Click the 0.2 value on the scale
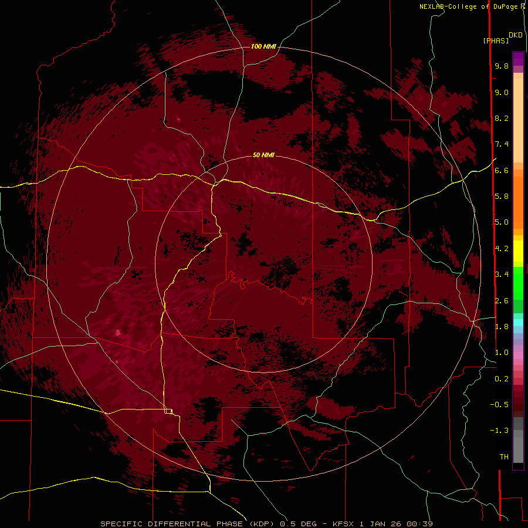Image resolution: width=528 pixels, height=528 pixels. [502, 379]
